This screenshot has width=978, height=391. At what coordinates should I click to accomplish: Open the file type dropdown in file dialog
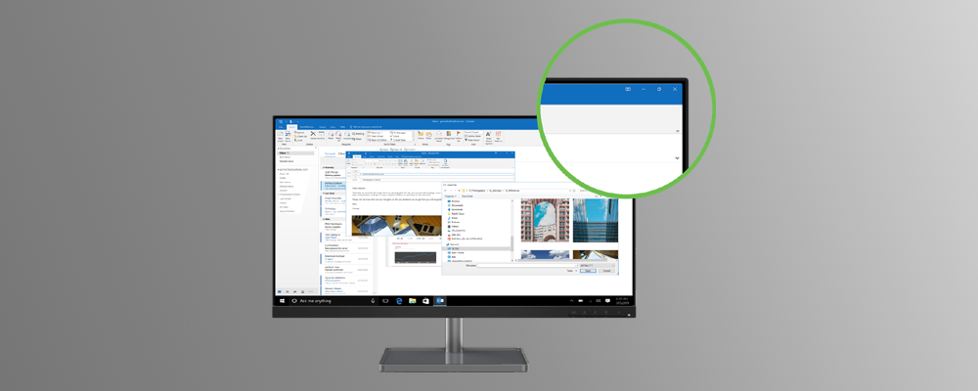click(597, 265)
